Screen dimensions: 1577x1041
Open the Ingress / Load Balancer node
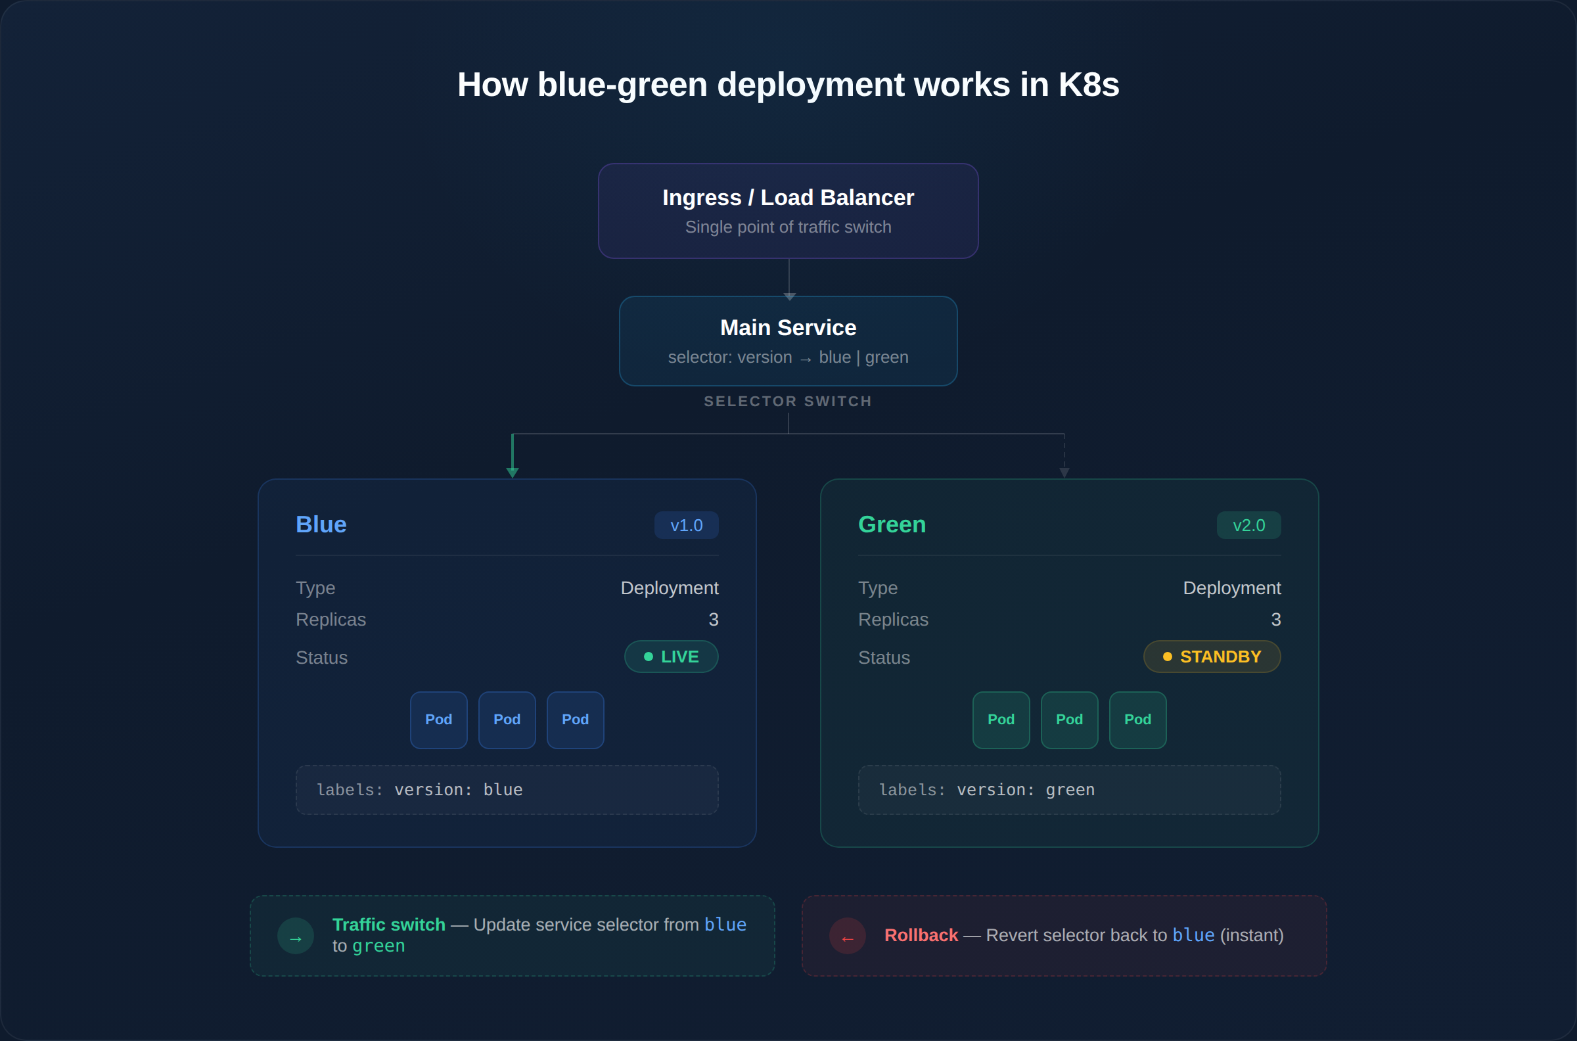788,210
